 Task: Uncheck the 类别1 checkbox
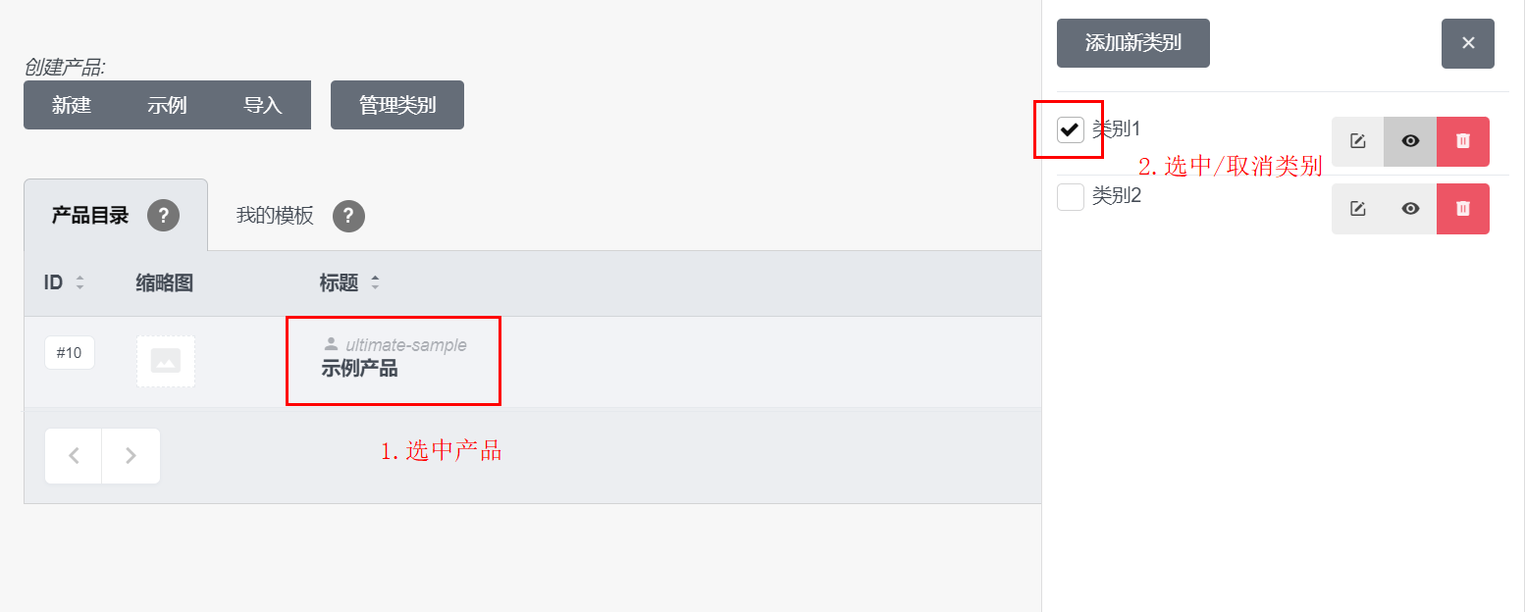[1070, 129]
